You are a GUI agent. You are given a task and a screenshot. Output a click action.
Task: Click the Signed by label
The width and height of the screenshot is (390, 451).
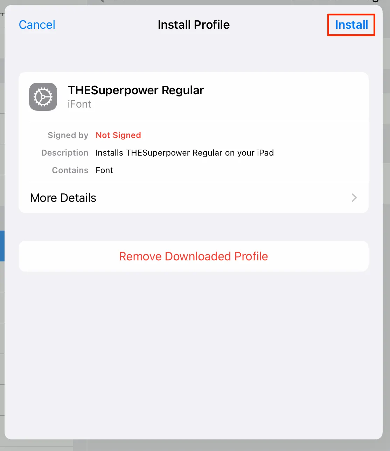tap(68, 135)
